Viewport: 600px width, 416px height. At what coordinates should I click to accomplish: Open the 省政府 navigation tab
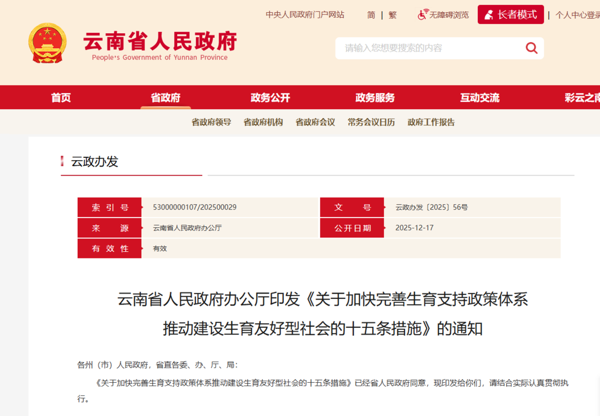166,98
